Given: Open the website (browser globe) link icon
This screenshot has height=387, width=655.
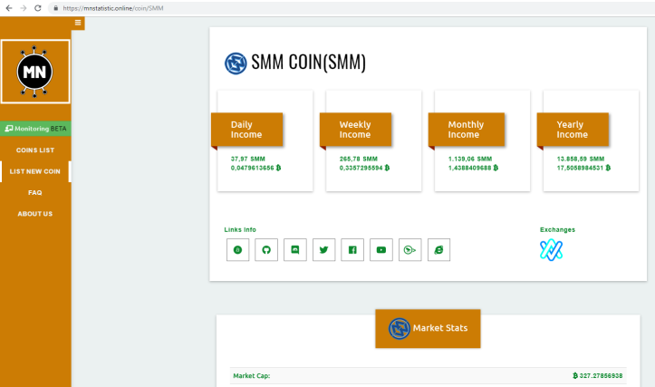Looking at the screenshot, I should click(x=439, y=250).
